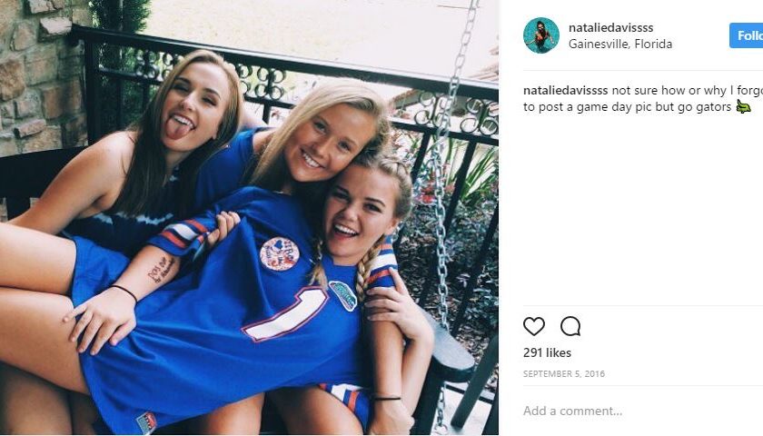The width and height of the screenshot is (763, 436).
Task: Click the Gators logo patch on the jersey
Action: 343,295
